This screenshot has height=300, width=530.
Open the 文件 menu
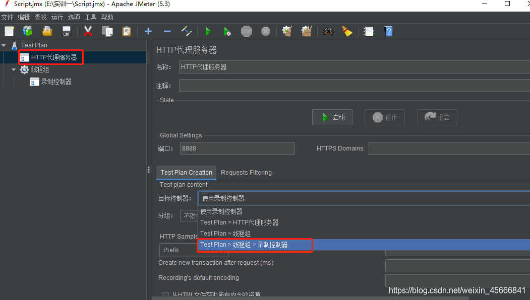pyautogui.click(x=8, y=17)
